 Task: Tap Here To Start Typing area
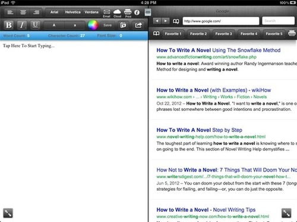pos(29,46)
